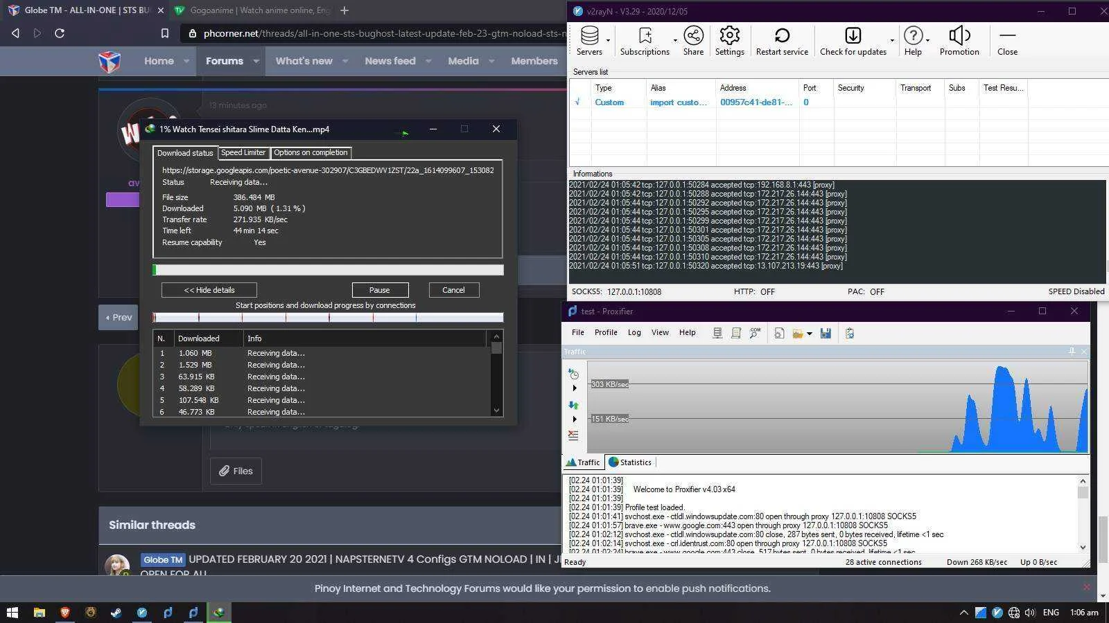Click the connections list scrollbar down arrow
1109x623 pixels.
[496, 410]
